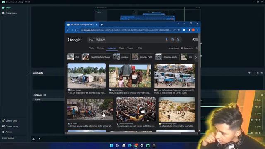Click the Google logo
Viewport: 265px width, 149px height.
point(74,40)
